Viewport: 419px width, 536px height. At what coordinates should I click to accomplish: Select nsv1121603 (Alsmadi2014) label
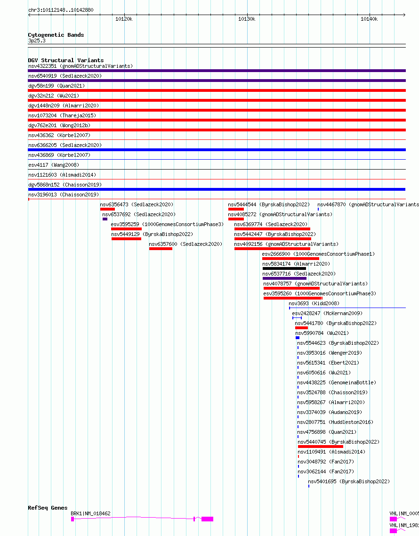click(62, 175)
